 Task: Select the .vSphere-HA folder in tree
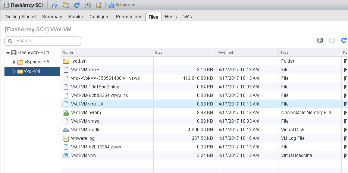tap(37, 62)
